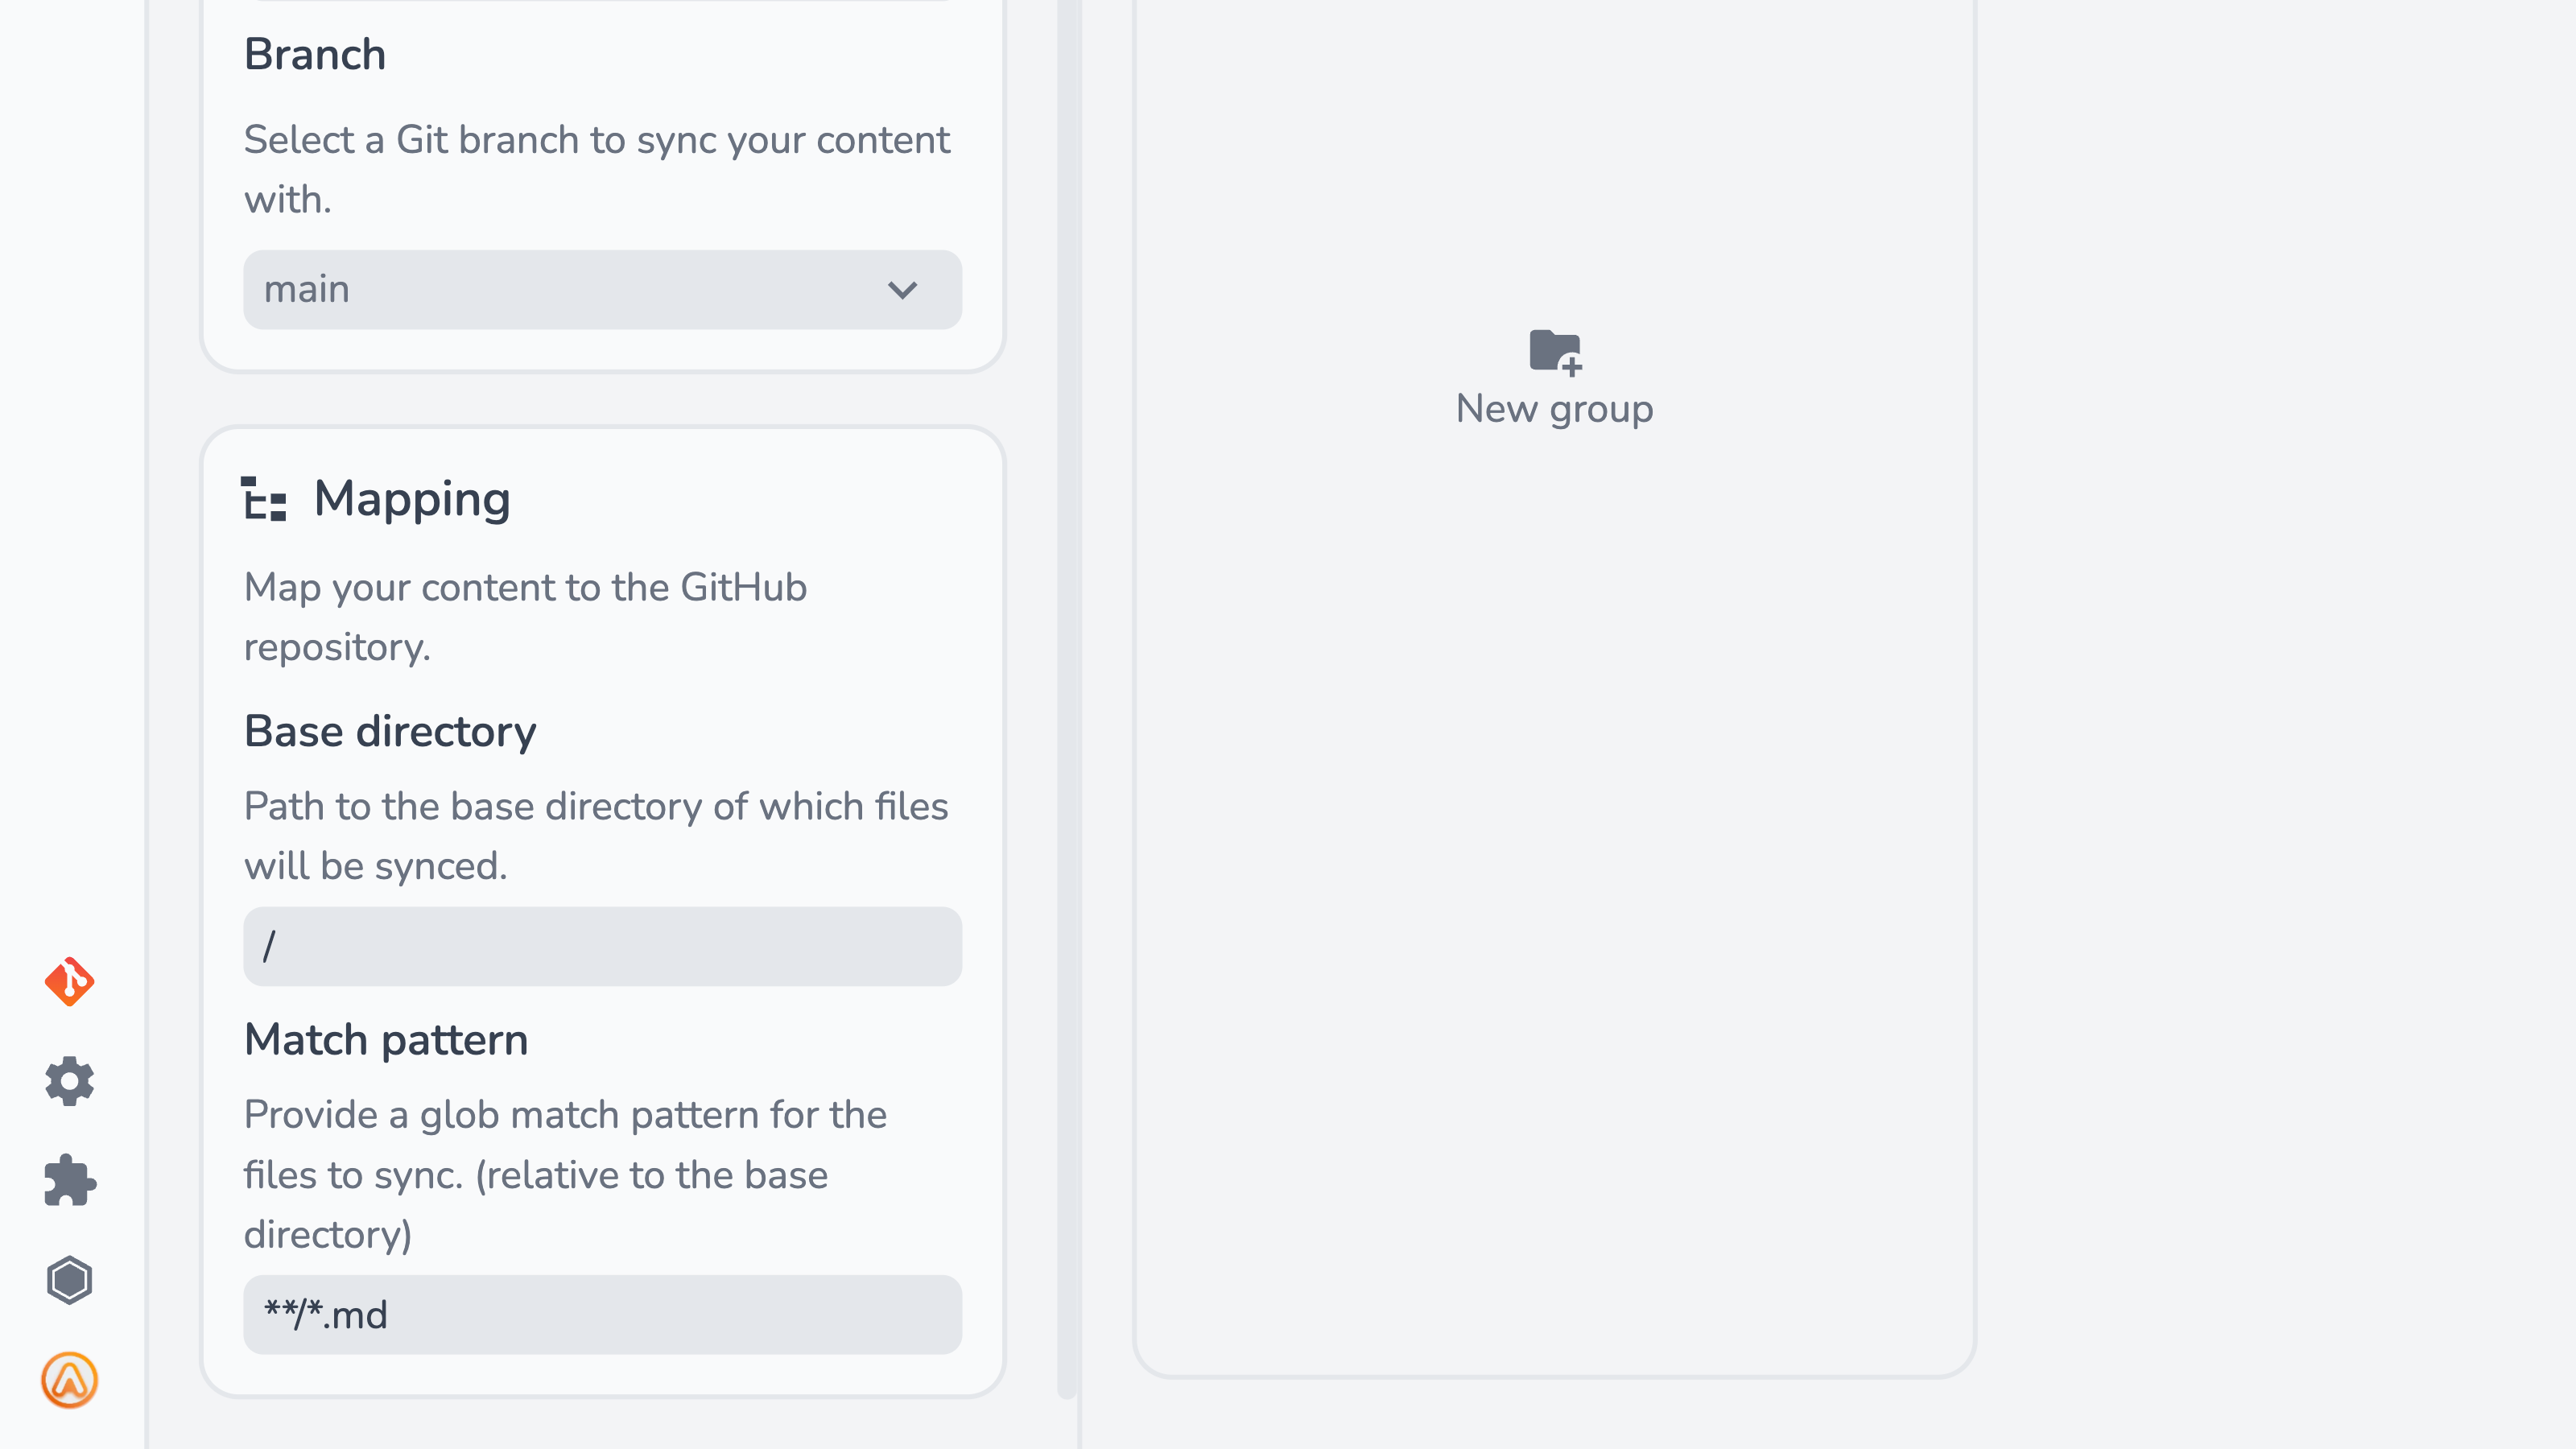This screenshot has width=2576, height=1449.
Task: Click the Plugins puzzle piece icon
Action: (69, 1180)
